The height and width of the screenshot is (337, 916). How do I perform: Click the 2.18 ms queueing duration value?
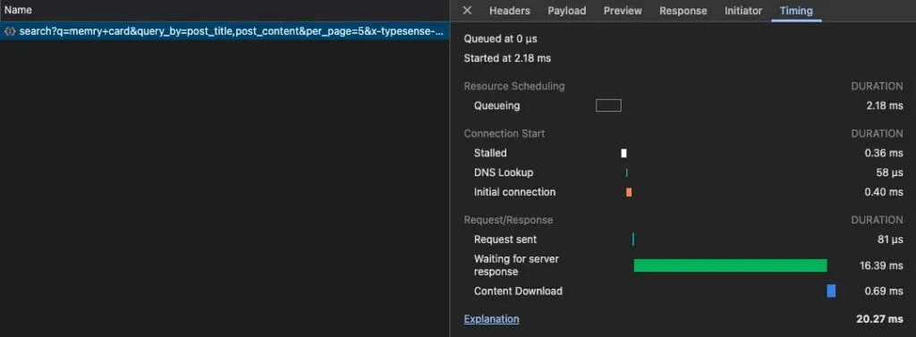[885, 105]
